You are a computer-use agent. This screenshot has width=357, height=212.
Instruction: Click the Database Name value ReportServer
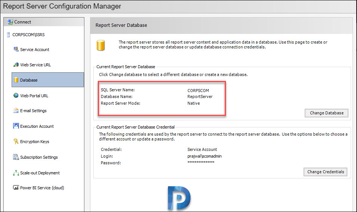click(x=200, y=96)
